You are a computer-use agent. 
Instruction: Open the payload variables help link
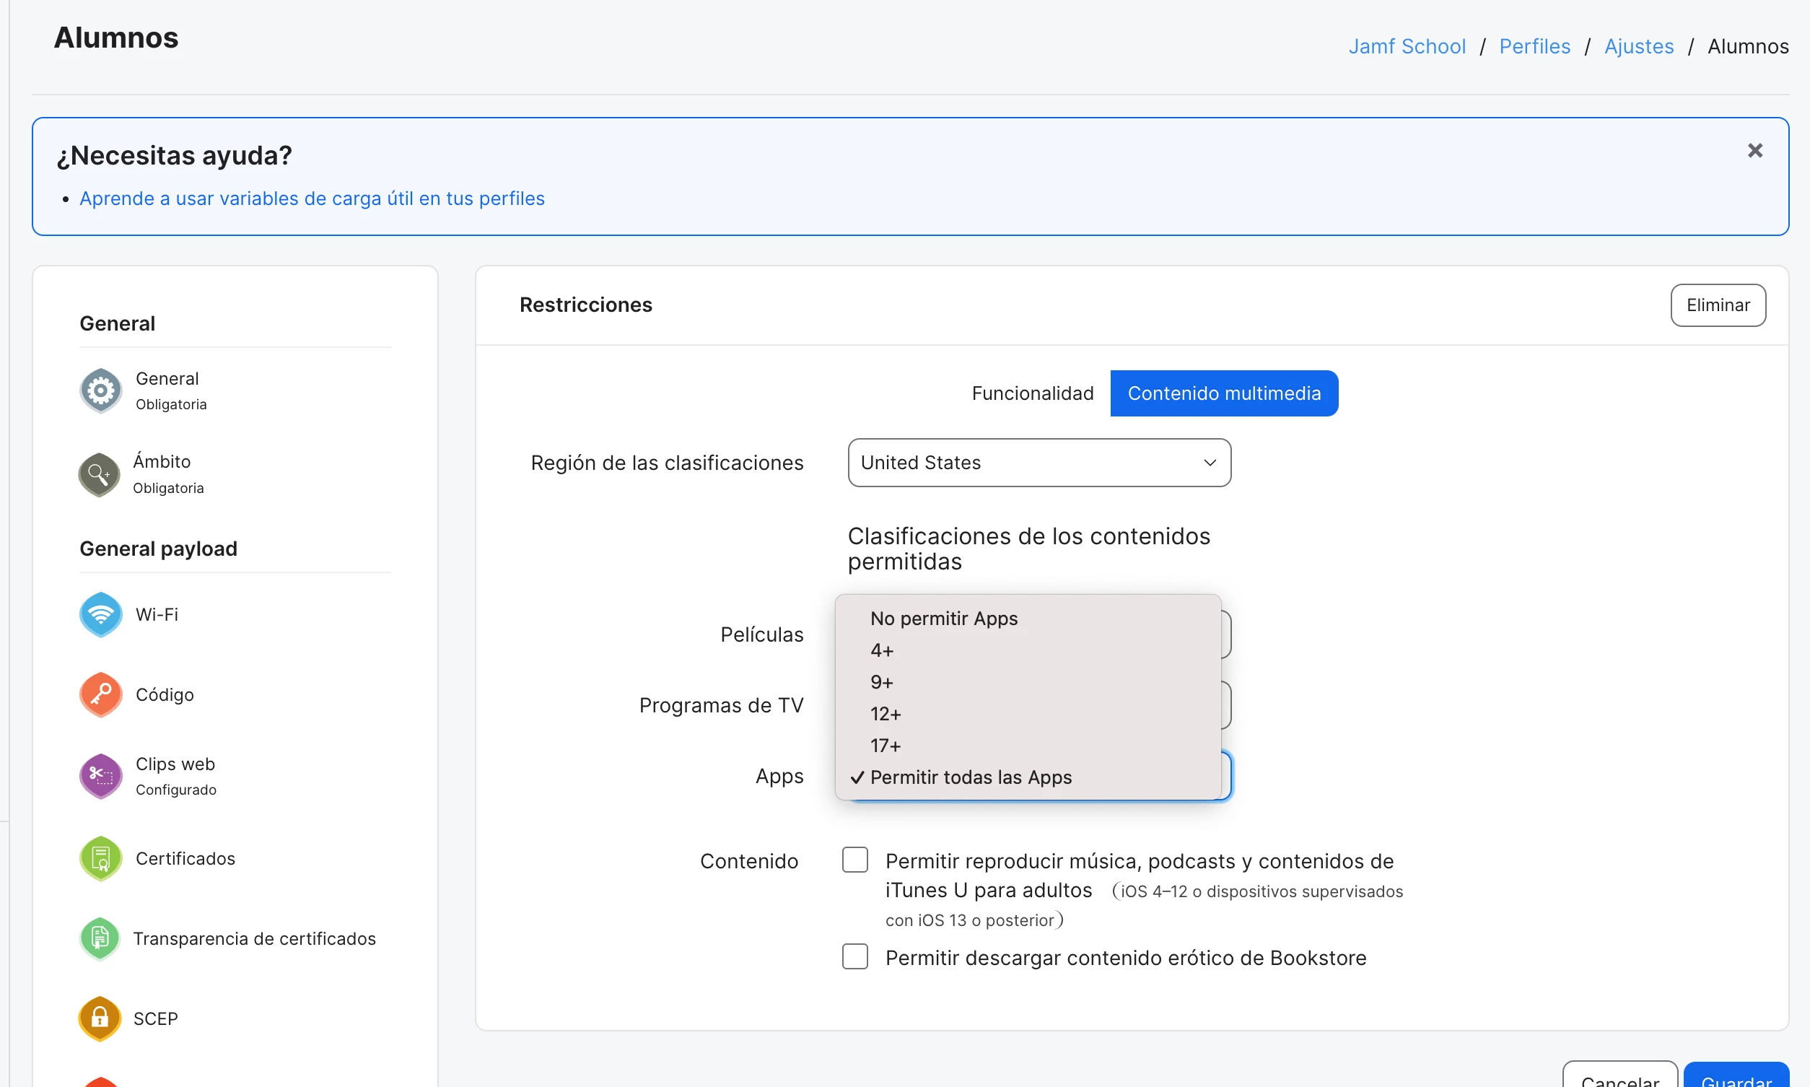(312, 198)
